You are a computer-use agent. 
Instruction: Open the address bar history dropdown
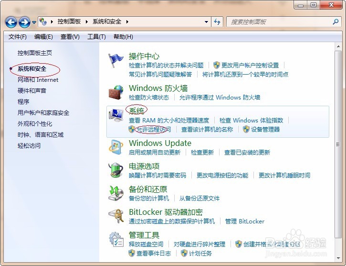tap(206, 22)
